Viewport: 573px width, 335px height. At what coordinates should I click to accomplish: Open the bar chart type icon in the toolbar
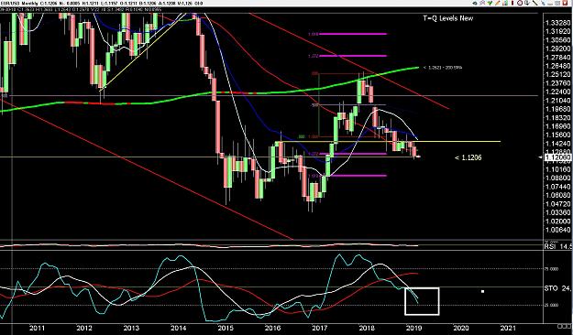click(505, 3)
